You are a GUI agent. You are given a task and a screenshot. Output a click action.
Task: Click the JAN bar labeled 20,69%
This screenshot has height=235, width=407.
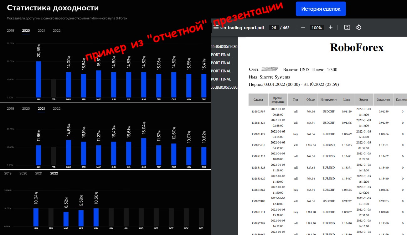[x=39, y=79]
